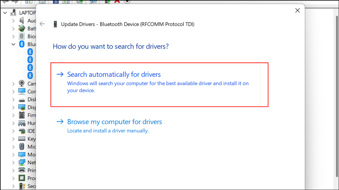The height and width of the screenshot is (190, 339).
Task: Expand the Network adapters category
Action: pos(13,162)
